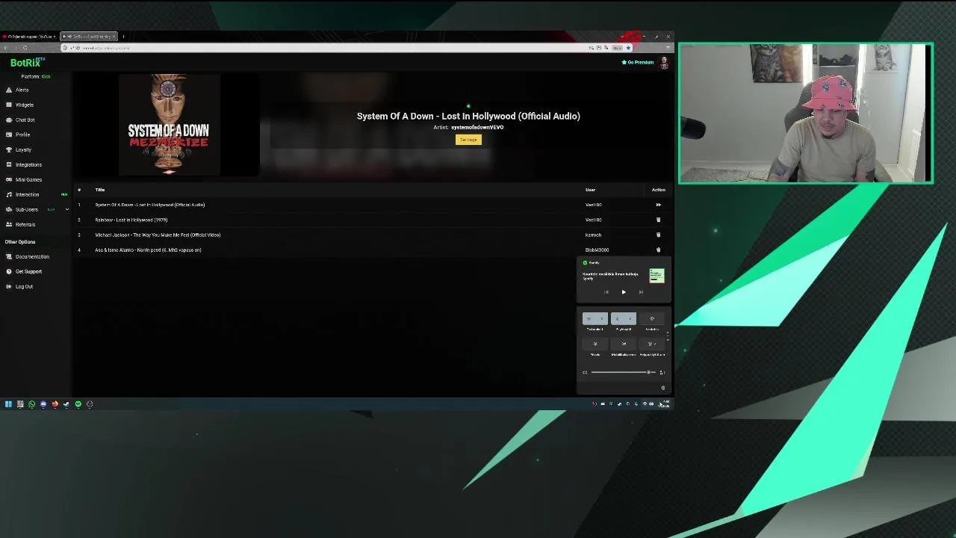Click the Log Out icon
Screen dimensions: 956x538
tap(9, 286)
